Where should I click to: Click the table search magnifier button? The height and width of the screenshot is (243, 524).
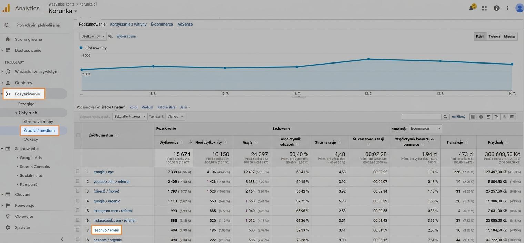click(445, 117)
